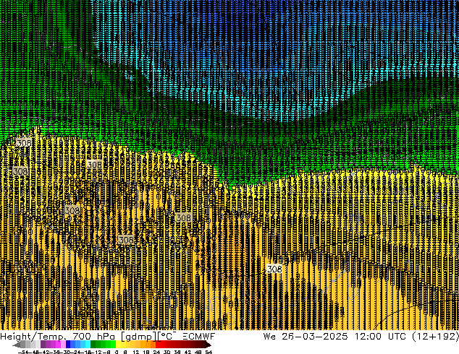Click the date '26-03-2025'
The width and height of the screenshot is (459, 354).
315,337
